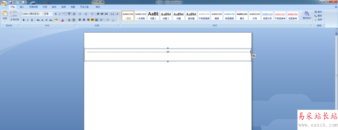This screenshot has width=338, height=130.
Task: Open the phonetic guide (拼音) tool
Action: (69, 14)
